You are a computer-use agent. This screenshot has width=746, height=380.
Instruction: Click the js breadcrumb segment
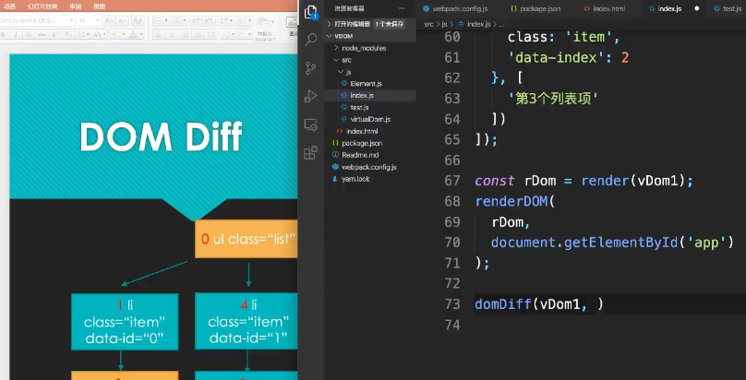click(x=444, y=24)
